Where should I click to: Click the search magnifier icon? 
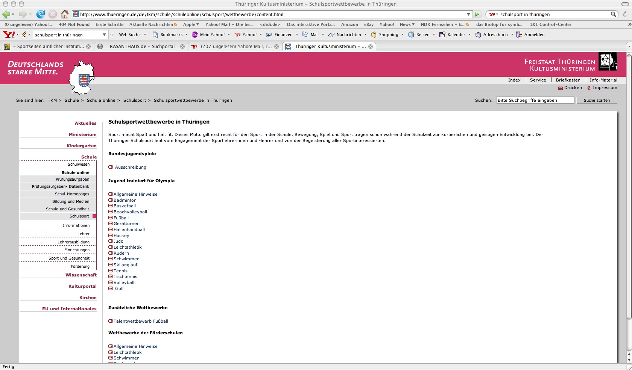pos(613,14)
